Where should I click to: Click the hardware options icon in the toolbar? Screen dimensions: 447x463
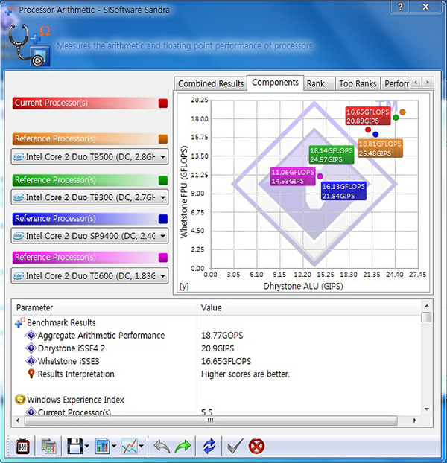pos(48,446)
